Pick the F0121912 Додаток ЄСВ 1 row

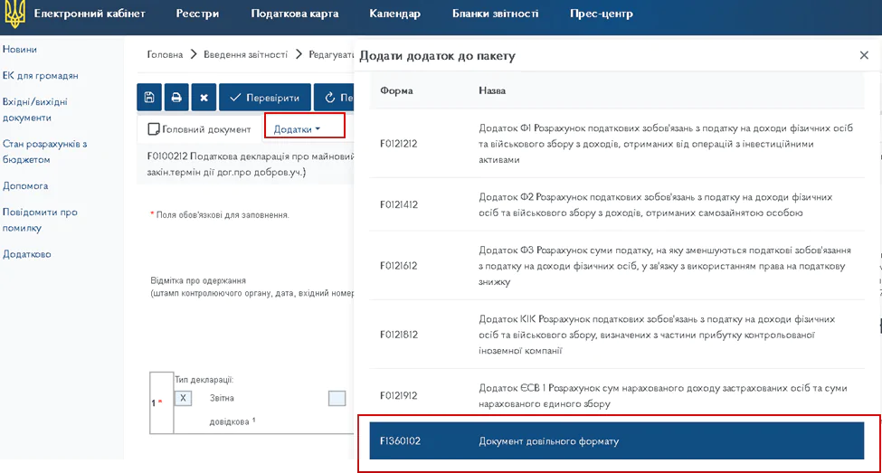pos(617,395)
